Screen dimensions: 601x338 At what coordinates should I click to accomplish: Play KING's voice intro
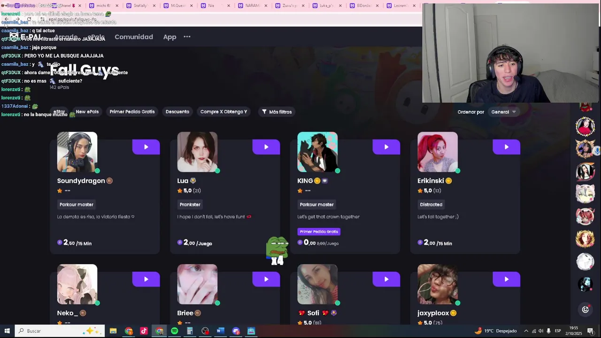386,147
